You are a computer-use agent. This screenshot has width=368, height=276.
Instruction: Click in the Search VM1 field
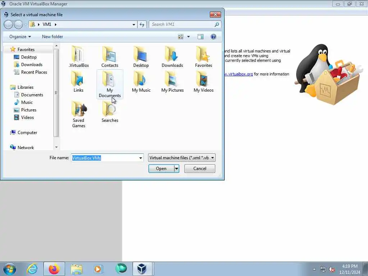click(x=182, y=24)
